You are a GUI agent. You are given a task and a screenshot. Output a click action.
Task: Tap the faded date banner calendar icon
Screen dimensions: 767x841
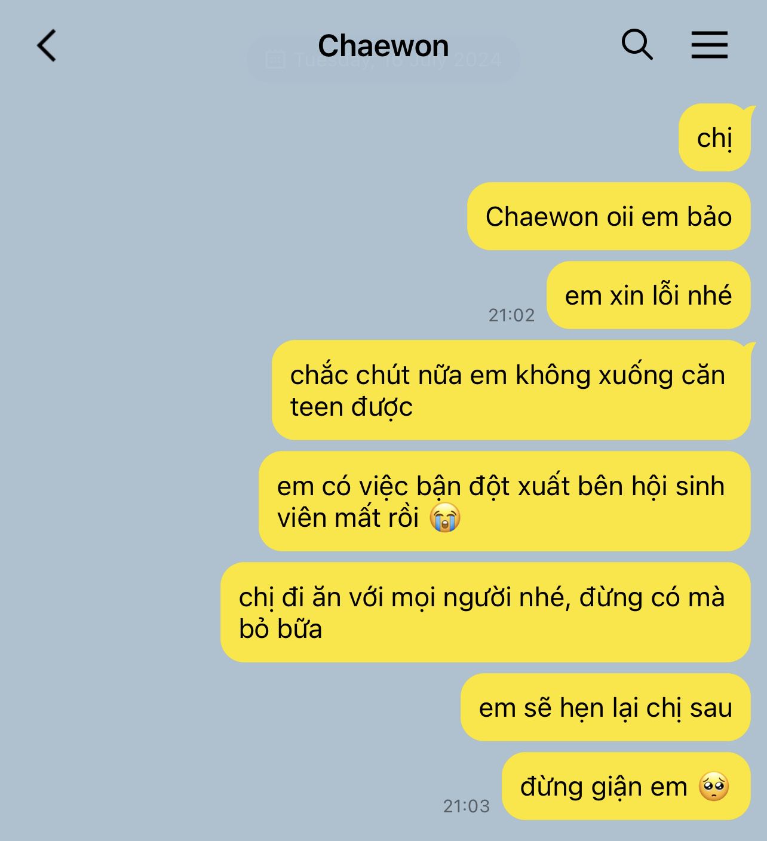[275, 60]
